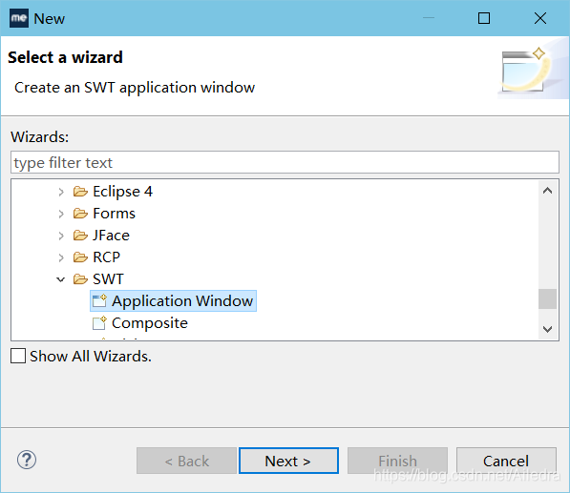Viewport: 570px width, 493px height.
Task: Click the RCP folder icon
Action: [x=80, y=257]
